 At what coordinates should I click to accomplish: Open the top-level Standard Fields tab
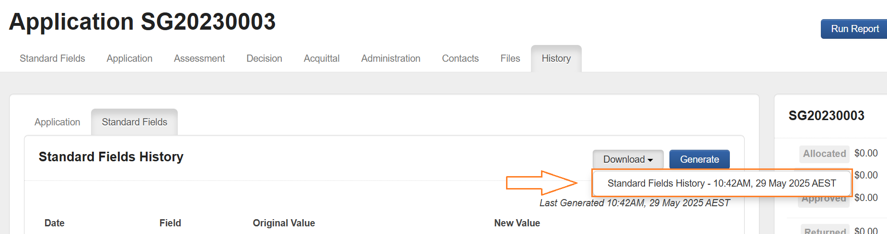point(52,58)
